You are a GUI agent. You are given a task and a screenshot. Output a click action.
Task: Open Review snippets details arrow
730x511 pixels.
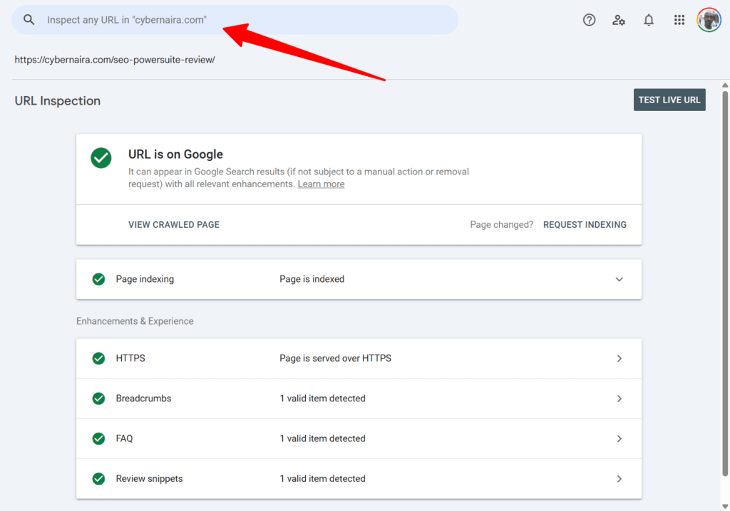coord(620,478)
